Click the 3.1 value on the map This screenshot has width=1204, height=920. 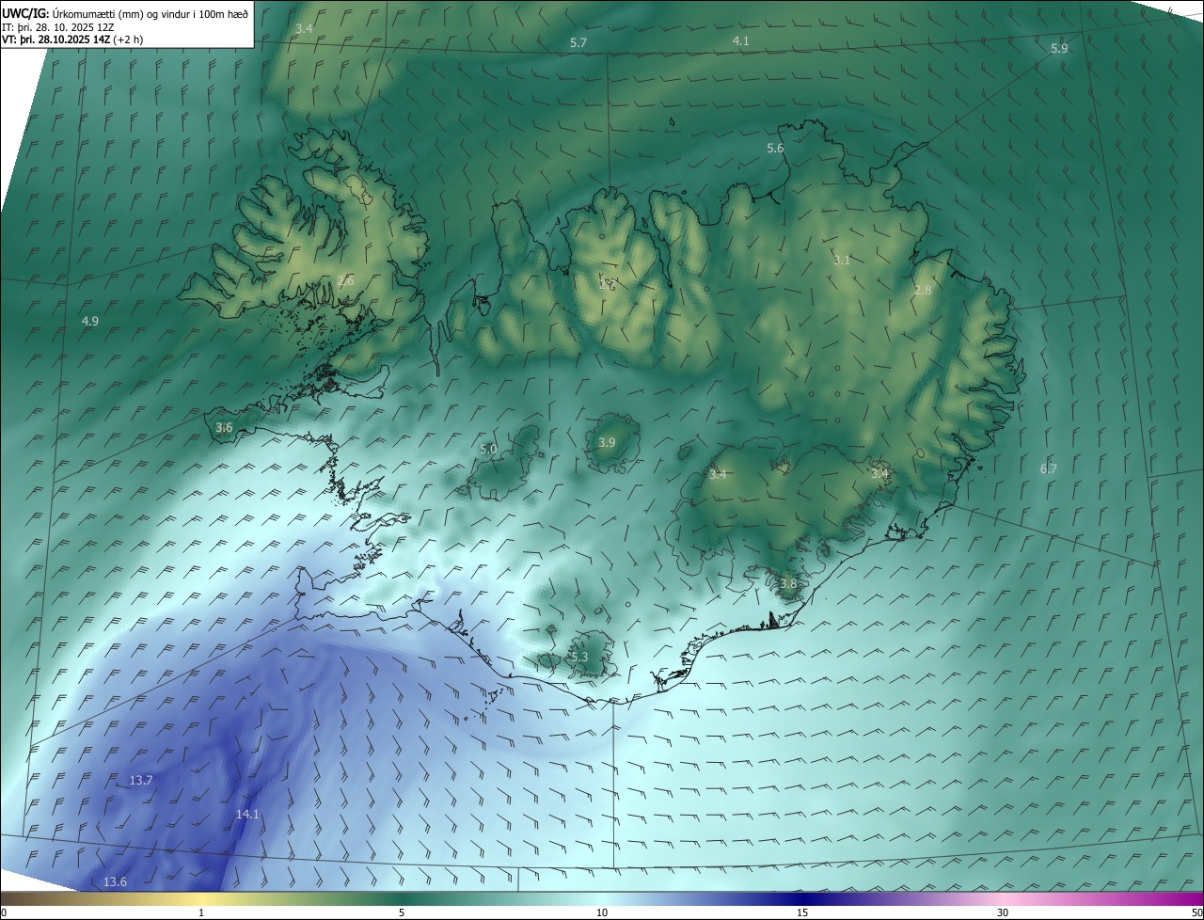coord(842,261)
